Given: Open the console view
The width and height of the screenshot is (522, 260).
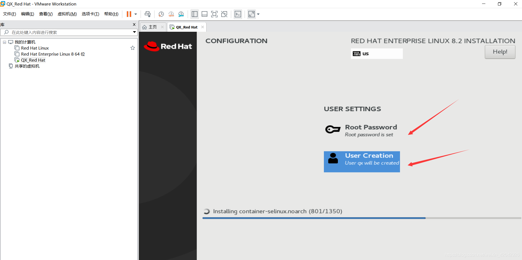Looking at the screenshot, I should pyautogui.click(x=238, y=14).
